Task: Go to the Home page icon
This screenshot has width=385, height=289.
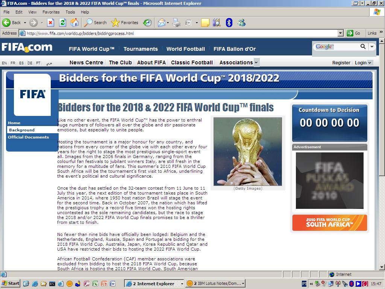Action: click(75, 23)
